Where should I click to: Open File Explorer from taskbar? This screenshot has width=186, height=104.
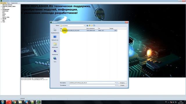point(20,102)
